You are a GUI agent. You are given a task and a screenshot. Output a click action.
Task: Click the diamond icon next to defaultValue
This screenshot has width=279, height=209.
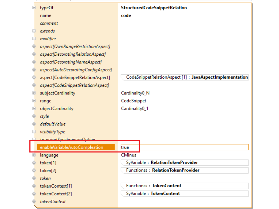pyautogui.click(x=34, y=124)
